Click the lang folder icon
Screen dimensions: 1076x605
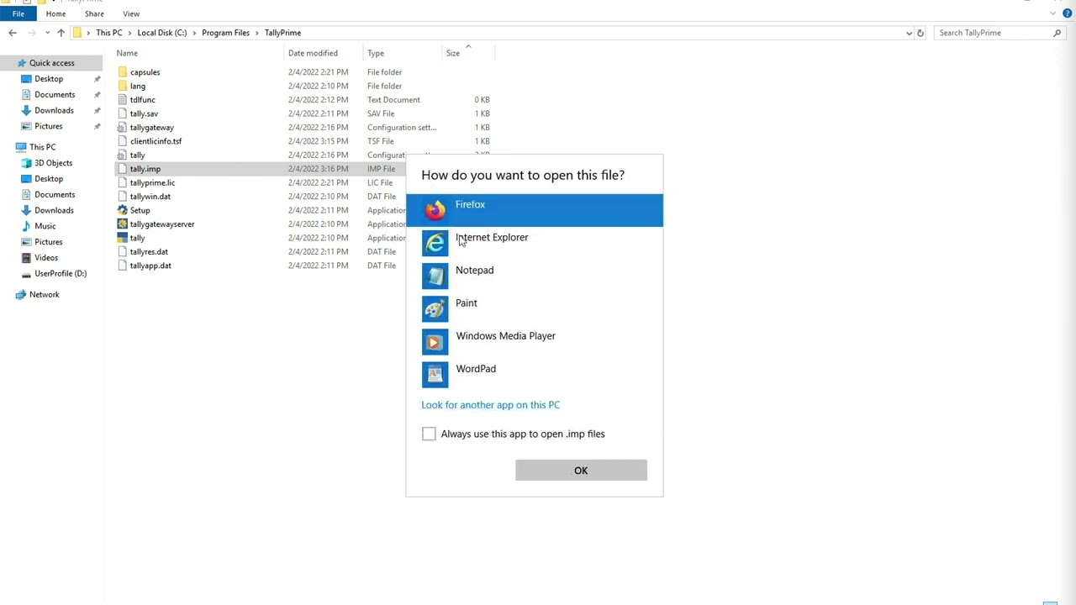click(x=123, y=86)
